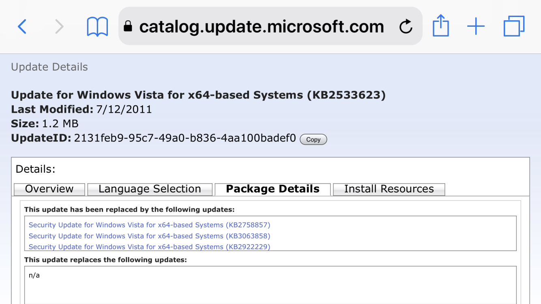The height and width of the screenshot is (304, 541).
Task: Open the Language Selection tab
Action: coord(150,189)
